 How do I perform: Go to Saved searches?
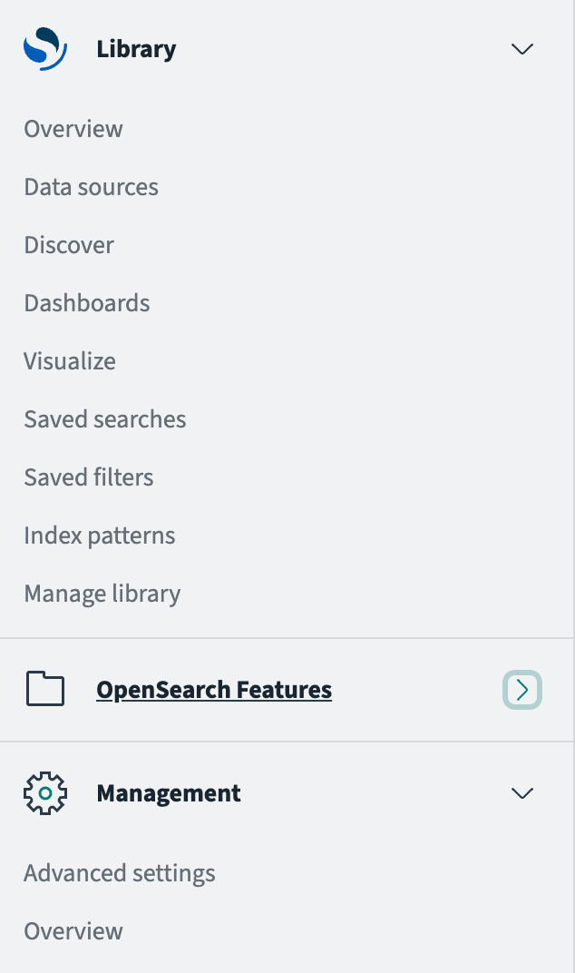pyautogui.click(x=104, y=418)
